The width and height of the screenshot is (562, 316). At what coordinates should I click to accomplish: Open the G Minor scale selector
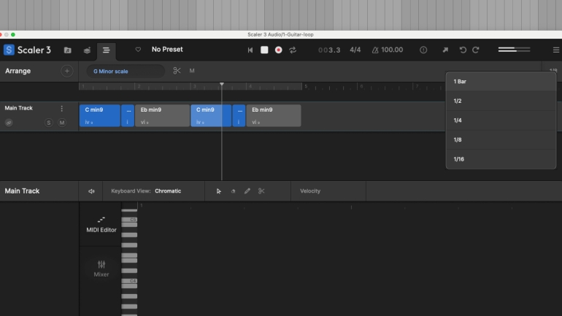pyautogui.click(x=126, y=71)
